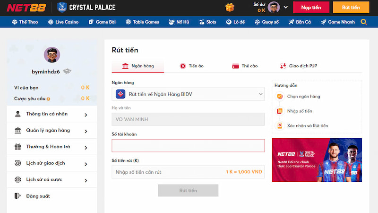Click the Nhập số tiền step icon
This screenshot has height=213, width=378.
tap(280, 111)
